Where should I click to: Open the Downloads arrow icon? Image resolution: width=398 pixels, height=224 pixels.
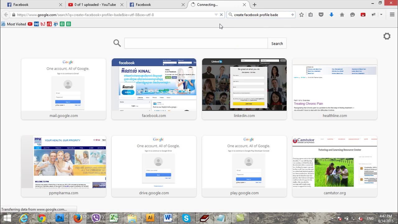pos(331,15)
